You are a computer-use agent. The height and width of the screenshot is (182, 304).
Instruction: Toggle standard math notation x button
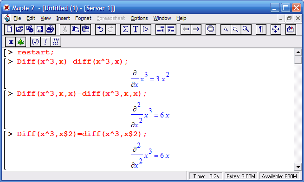coord(11,42)
